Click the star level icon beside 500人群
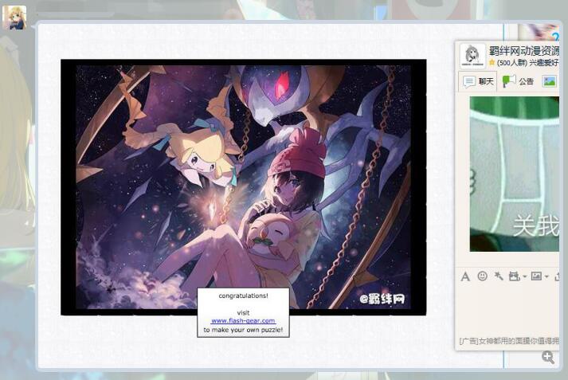 pos(492,62)
